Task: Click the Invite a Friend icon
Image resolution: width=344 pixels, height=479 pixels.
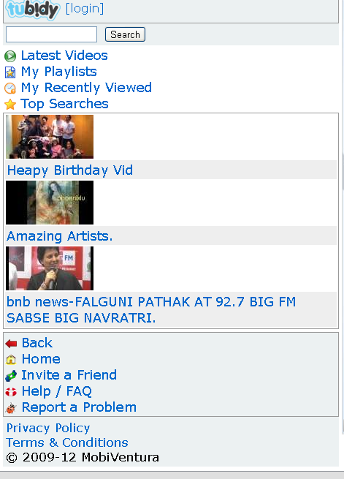Action: 11,376
